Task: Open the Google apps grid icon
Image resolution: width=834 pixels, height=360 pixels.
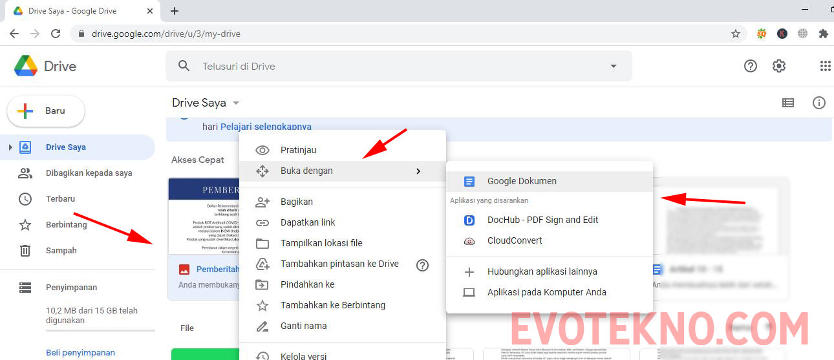Action: [x=825, y=66]
